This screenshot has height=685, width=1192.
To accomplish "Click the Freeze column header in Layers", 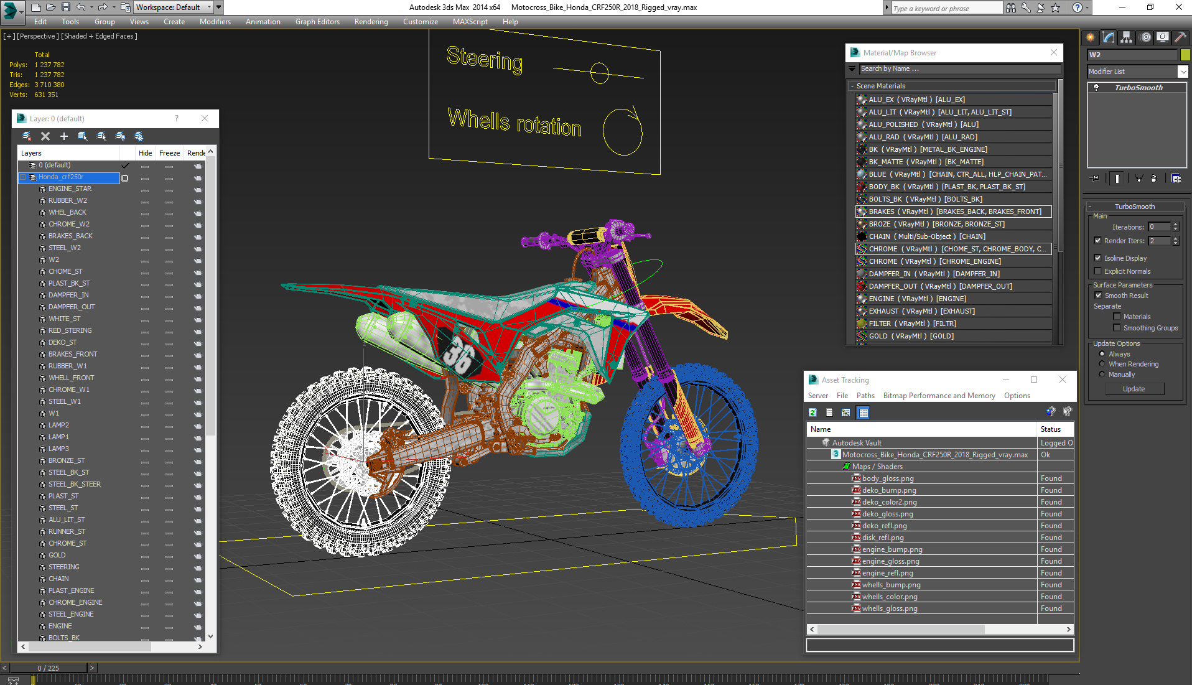I will click(x=169, y=153).
